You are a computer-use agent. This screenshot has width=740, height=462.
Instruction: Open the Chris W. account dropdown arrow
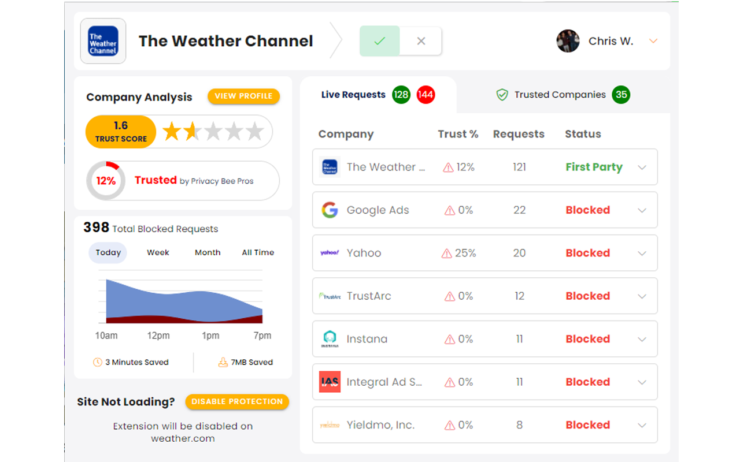click(x=653, y=41)
